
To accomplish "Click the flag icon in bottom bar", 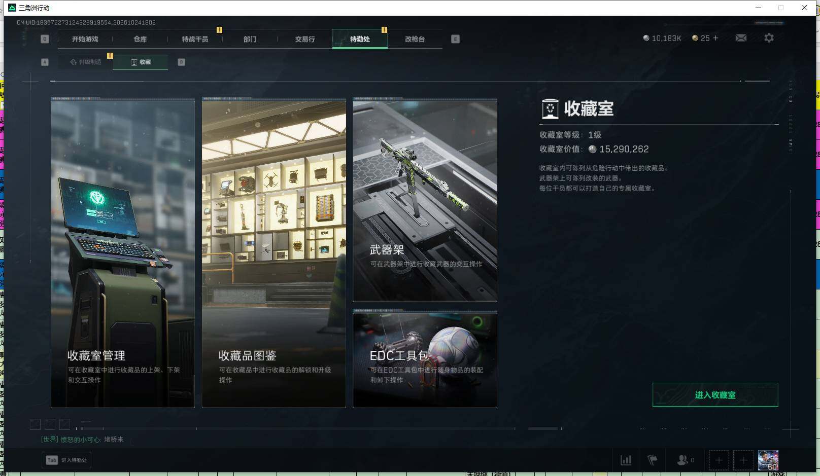I will click(x=652, y=460).
